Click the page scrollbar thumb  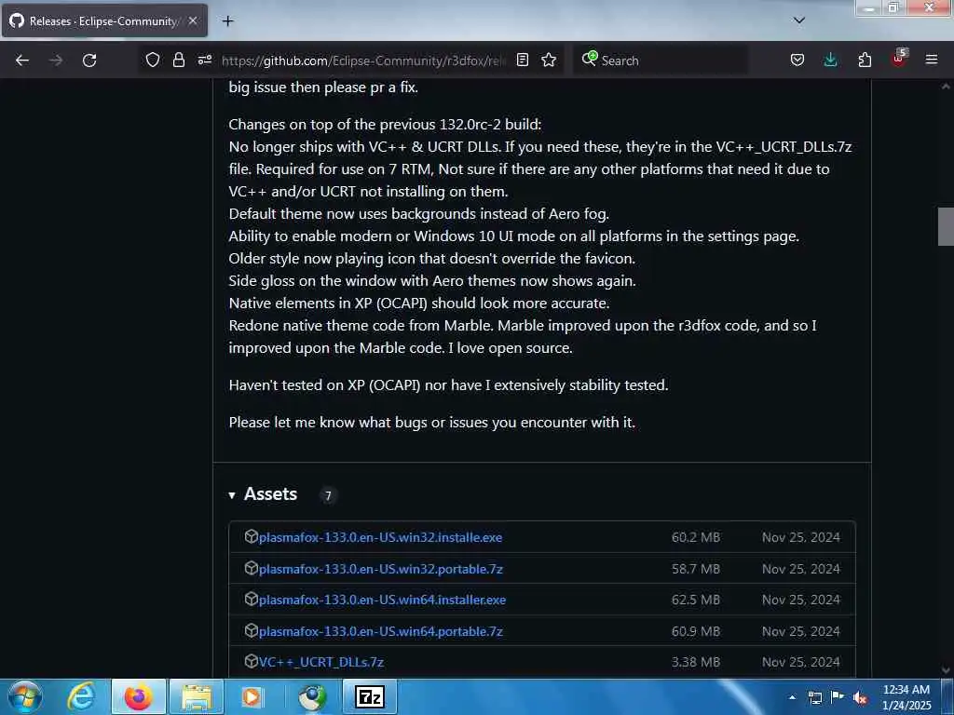point(946,226)
